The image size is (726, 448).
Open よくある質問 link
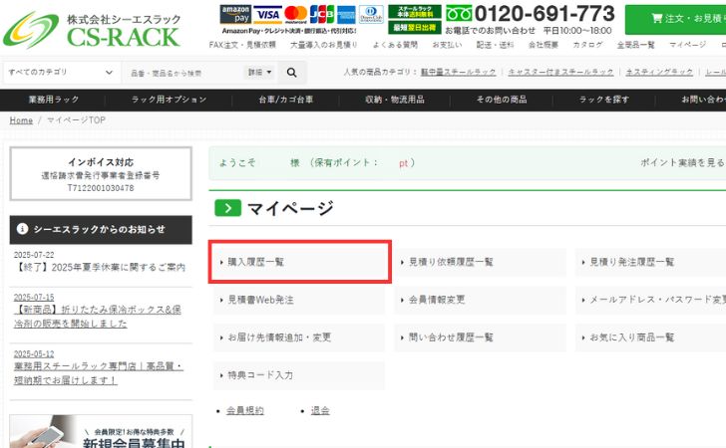pyautogui.click(x=395, y=45)
